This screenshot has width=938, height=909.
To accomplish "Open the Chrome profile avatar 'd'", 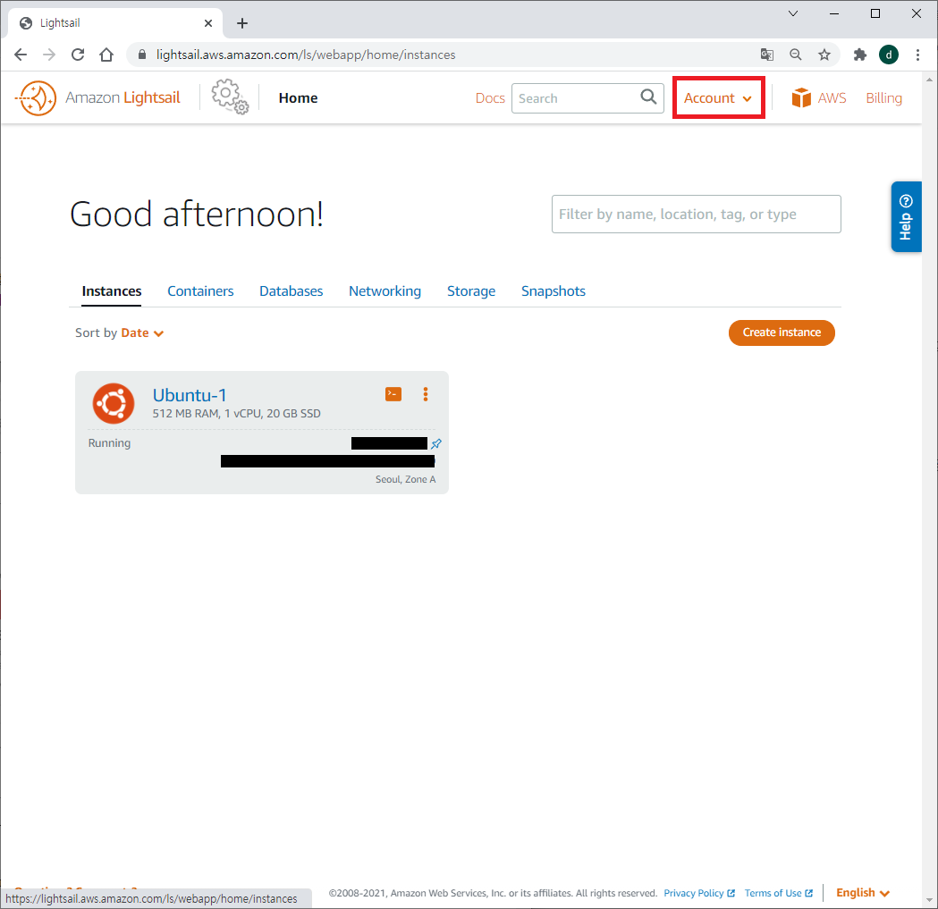I will (x=888, y=55).
